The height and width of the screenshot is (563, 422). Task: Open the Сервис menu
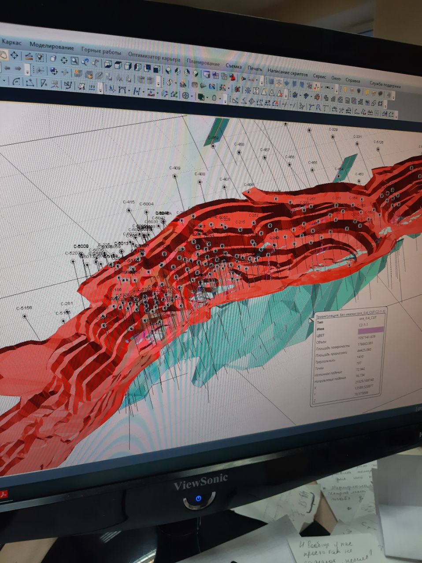click(x=319, y=76)
